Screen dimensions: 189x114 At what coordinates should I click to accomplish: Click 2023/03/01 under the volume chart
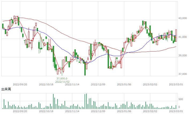point(176,111)
